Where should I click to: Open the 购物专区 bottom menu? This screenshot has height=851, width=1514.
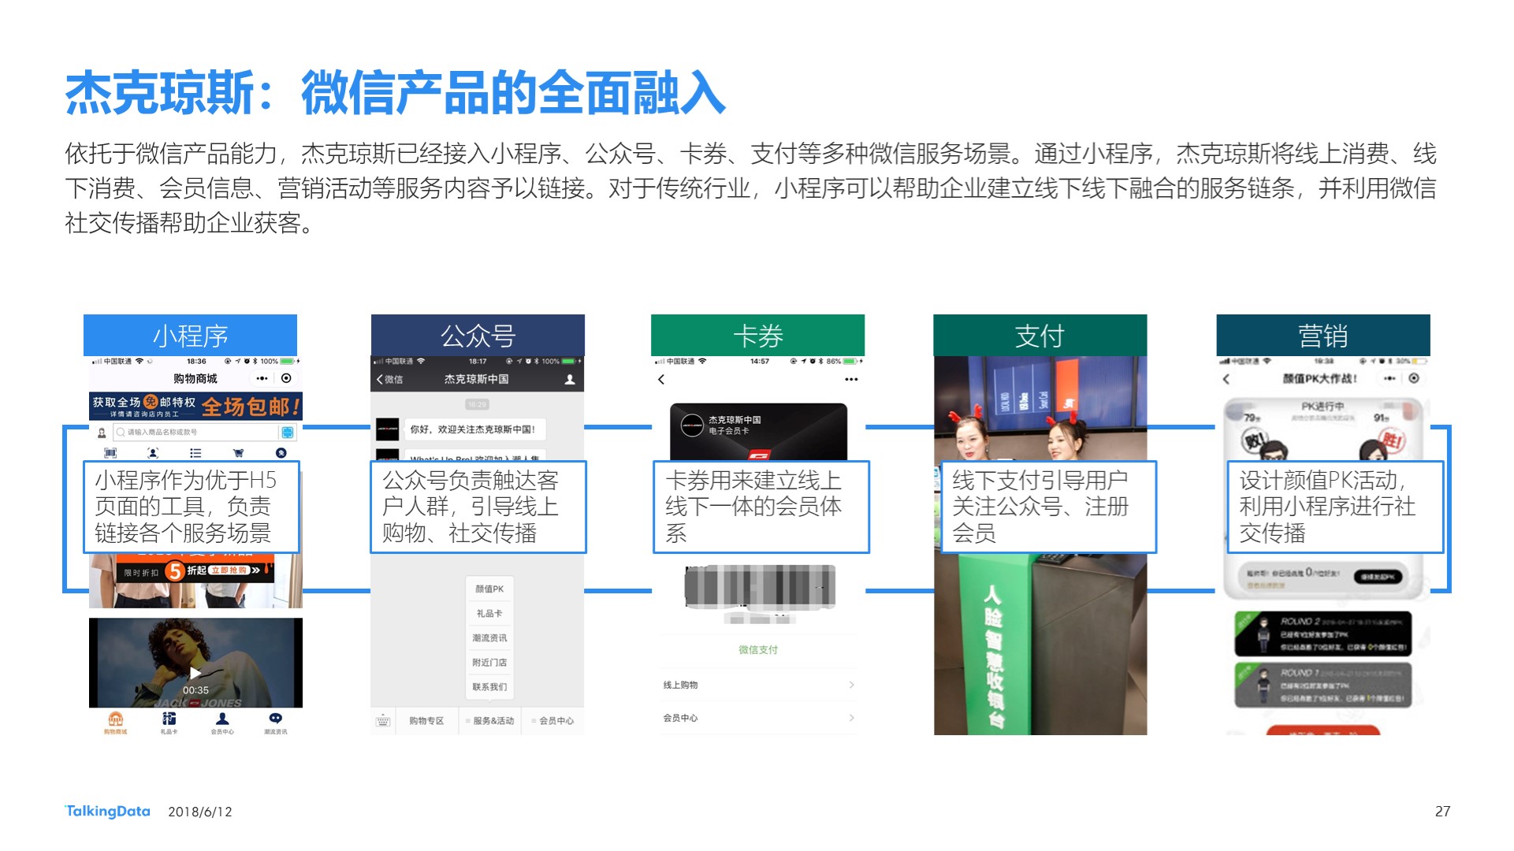pyautogui.click(x=426, y=720)
